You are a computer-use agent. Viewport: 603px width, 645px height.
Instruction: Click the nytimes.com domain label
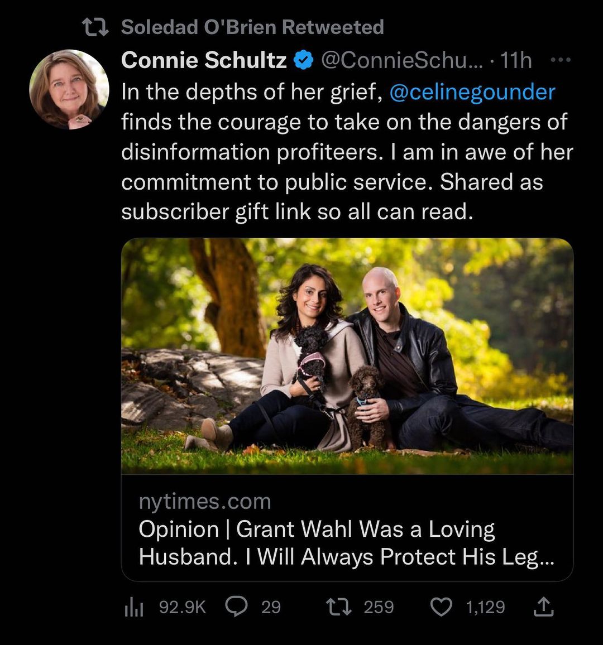[x=204, y=502]
